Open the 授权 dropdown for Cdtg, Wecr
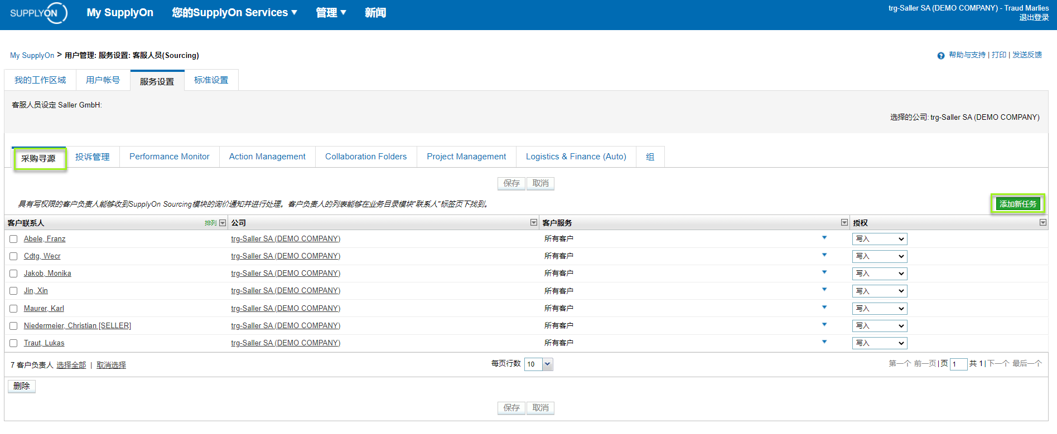The height and width of the screenshot is (434, 1057). click(x=880, y=256)
